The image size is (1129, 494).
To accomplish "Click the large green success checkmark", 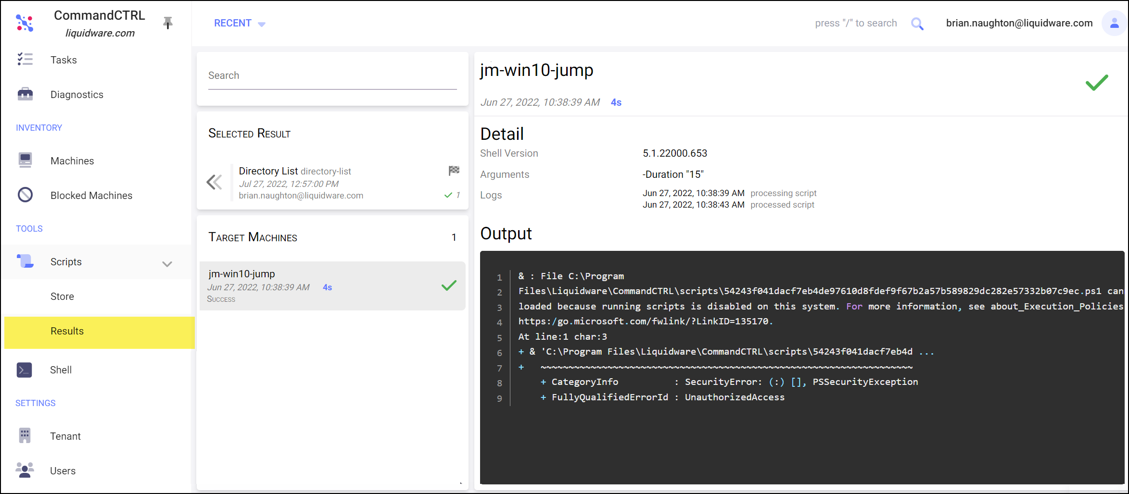I will pos(1097,83).
